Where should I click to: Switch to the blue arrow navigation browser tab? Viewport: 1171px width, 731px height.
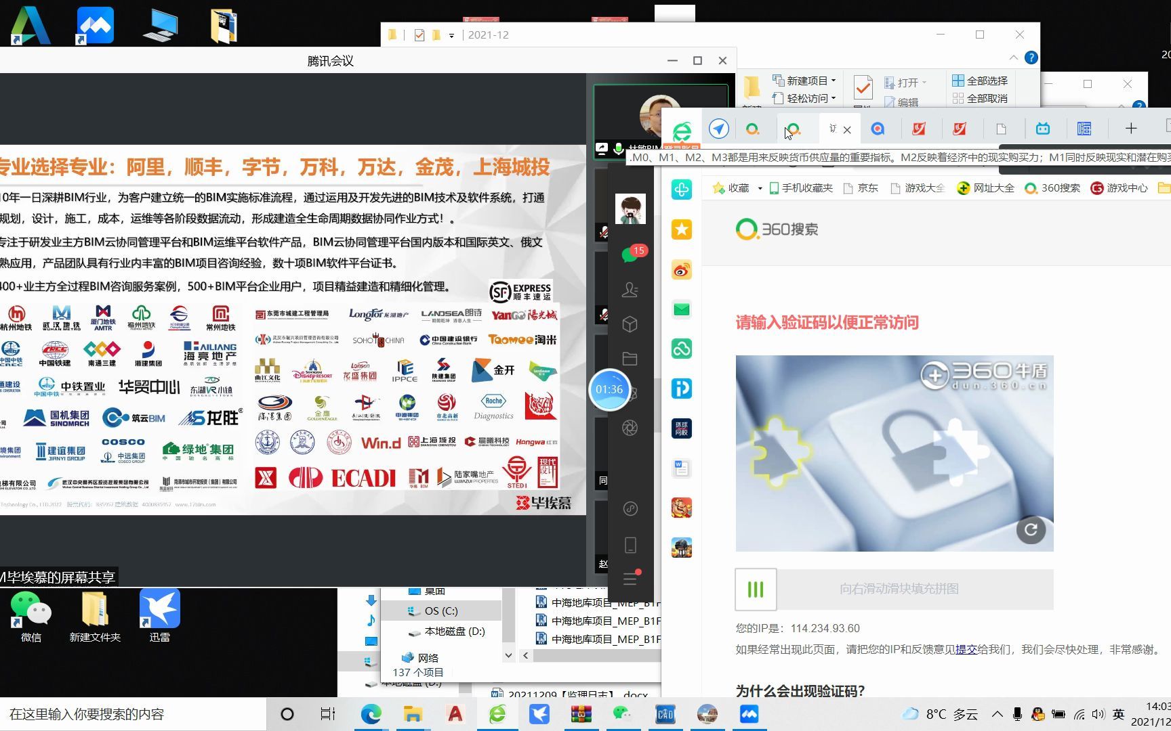pos(719,129)
